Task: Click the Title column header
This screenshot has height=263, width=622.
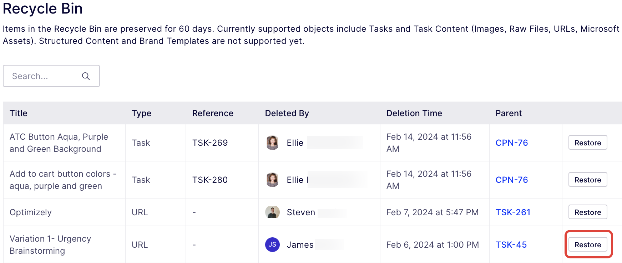Action: pos(19,113)
